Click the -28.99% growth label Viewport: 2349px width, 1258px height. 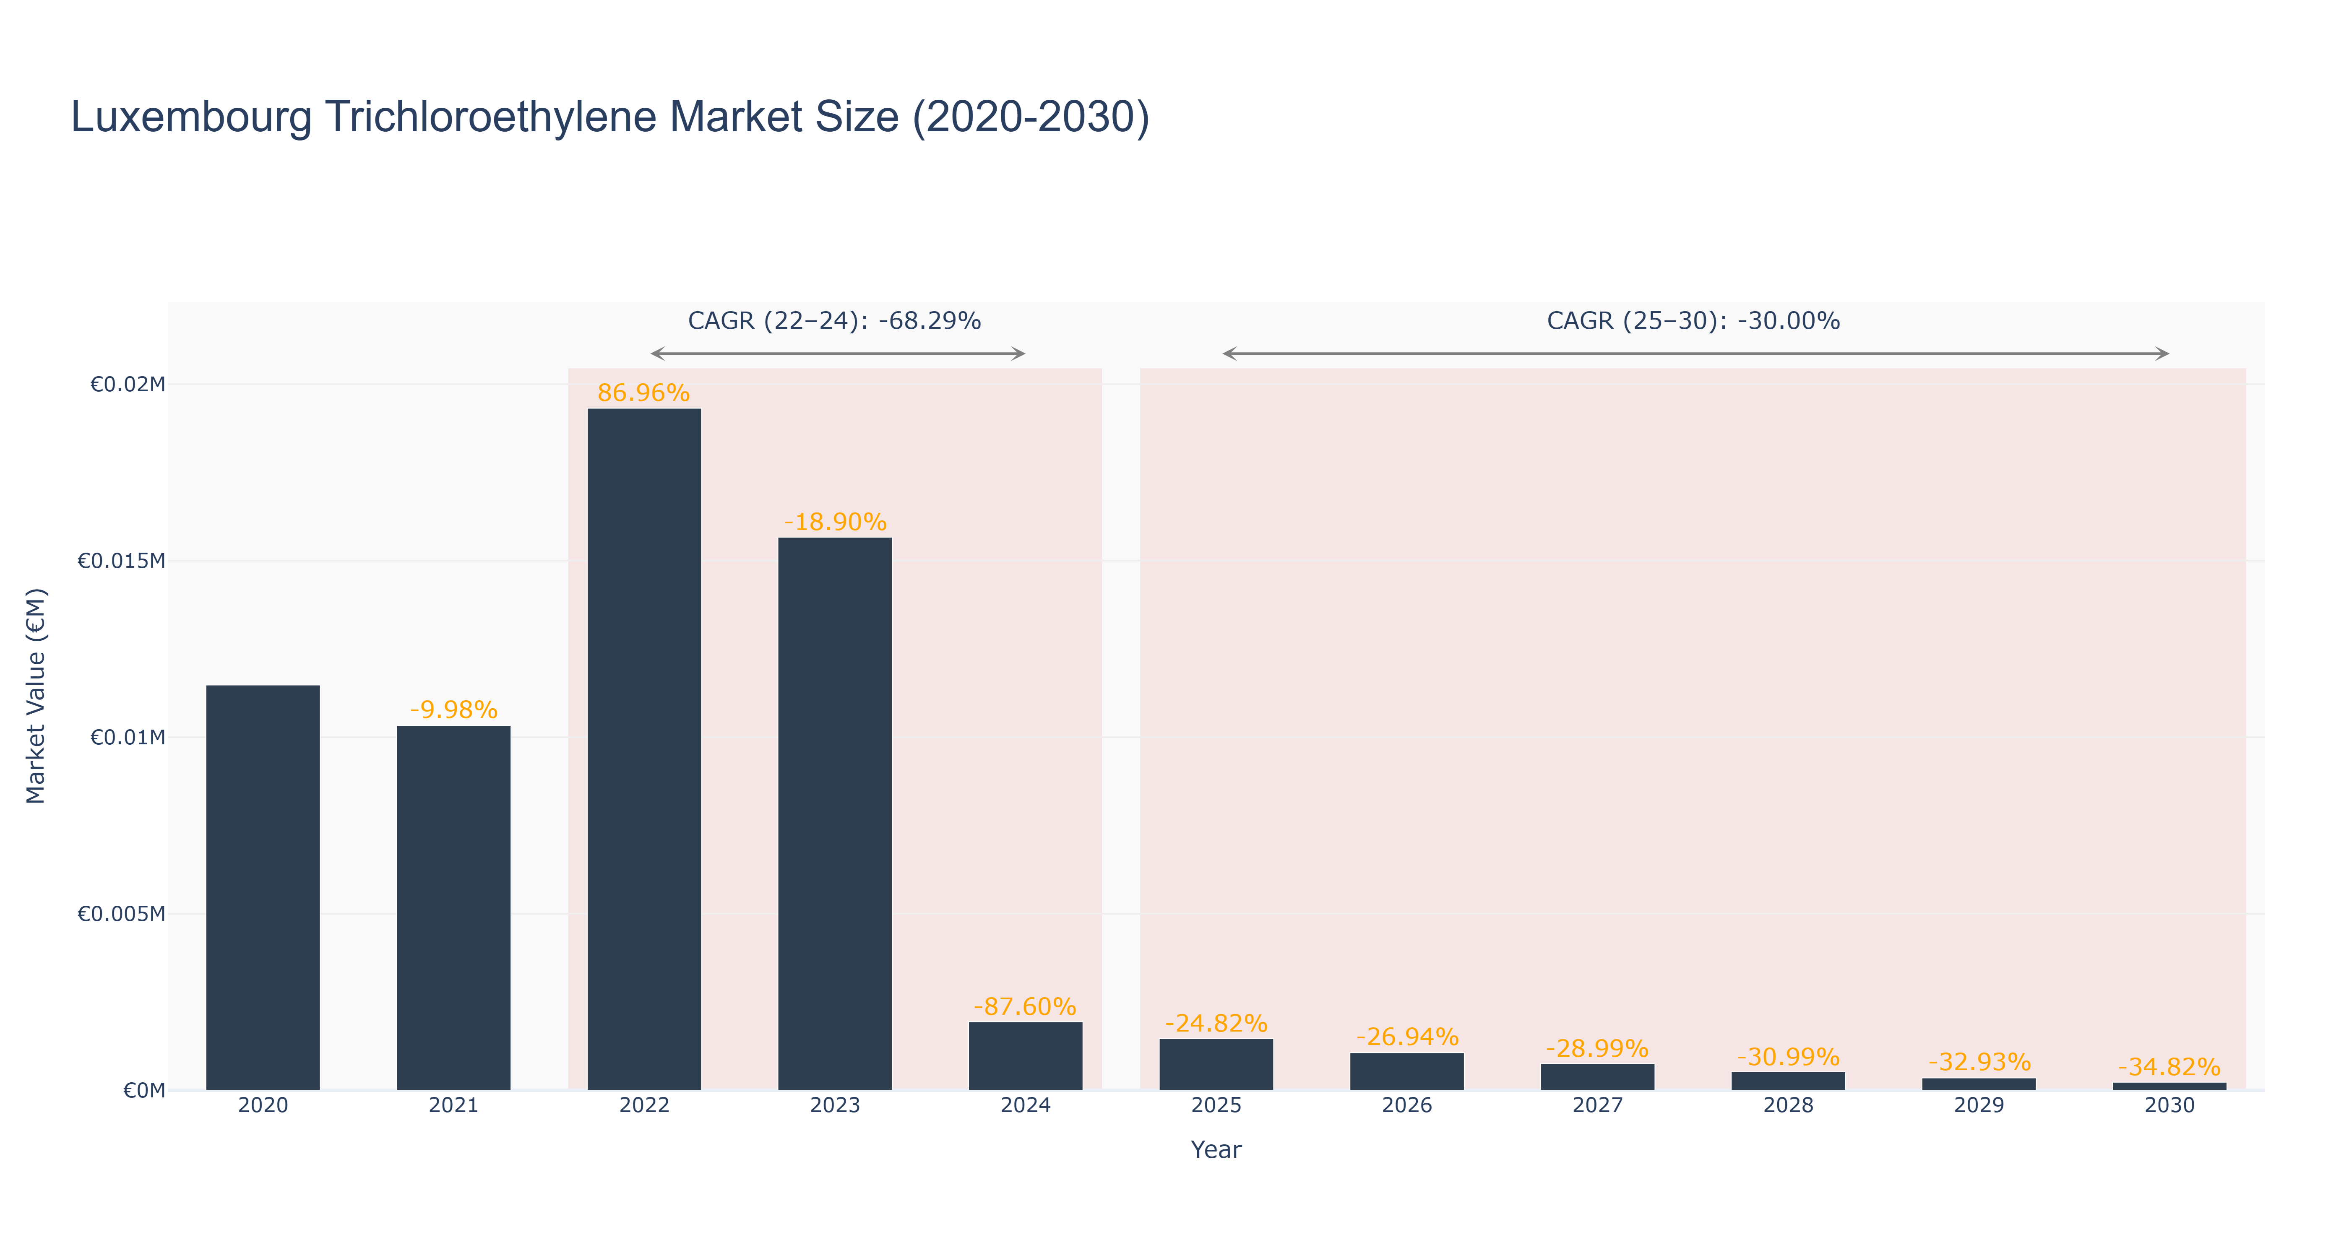pyautogui.click(x=1597, y=1048)
